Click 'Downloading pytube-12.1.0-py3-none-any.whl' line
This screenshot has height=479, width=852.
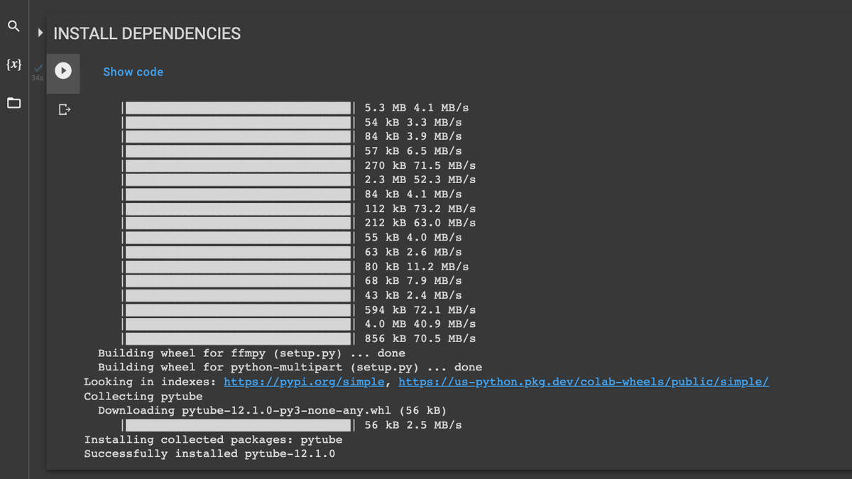pyautogui.click(x=272, y=410)
